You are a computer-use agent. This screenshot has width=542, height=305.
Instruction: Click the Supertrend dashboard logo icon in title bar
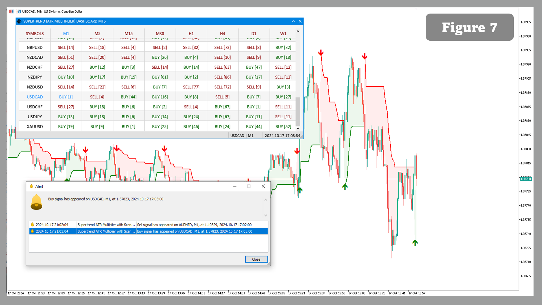pyautogui.click(x=19, y=21)
